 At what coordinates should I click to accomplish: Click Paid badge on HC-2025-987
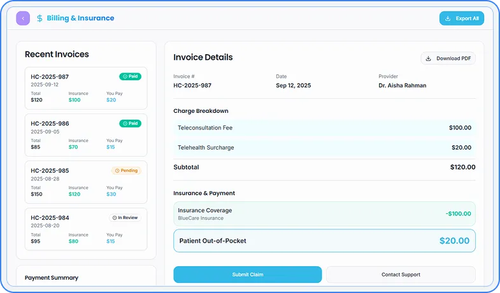130,76
